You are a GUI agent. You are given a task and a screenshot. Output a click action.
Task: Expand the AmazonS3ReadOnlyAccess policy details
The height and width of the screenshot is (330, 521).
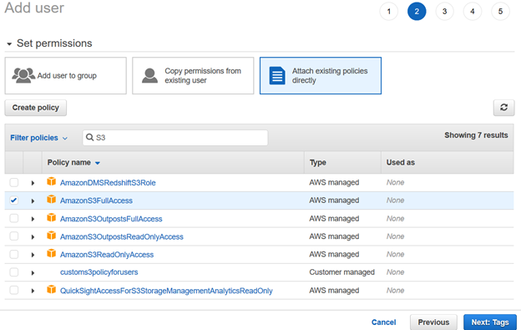[33, 255]
